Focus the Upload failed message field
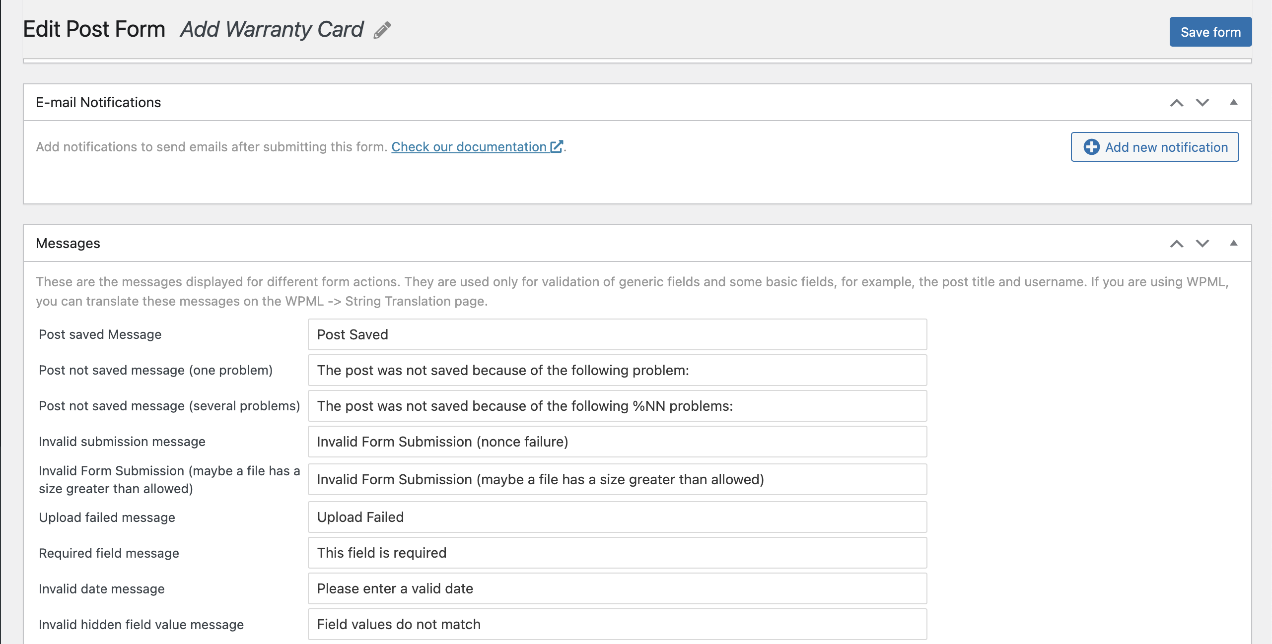The image size is (1272, 644). [617, 517]
